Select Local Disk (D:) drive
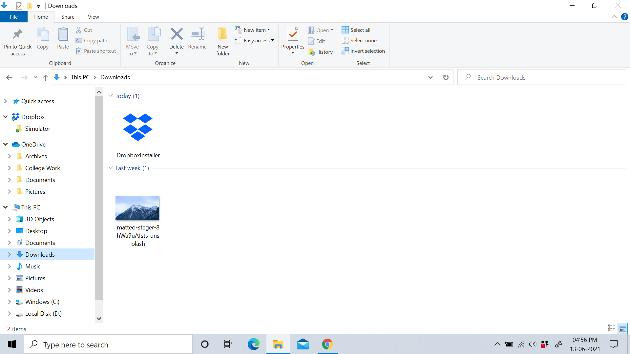630x354 pixels. [43, 314]
